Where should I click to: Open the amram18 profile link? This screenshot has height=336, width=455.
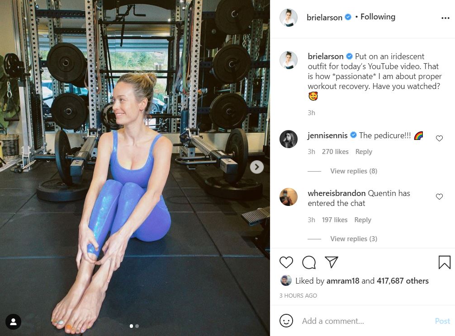[x=343, y=281]
